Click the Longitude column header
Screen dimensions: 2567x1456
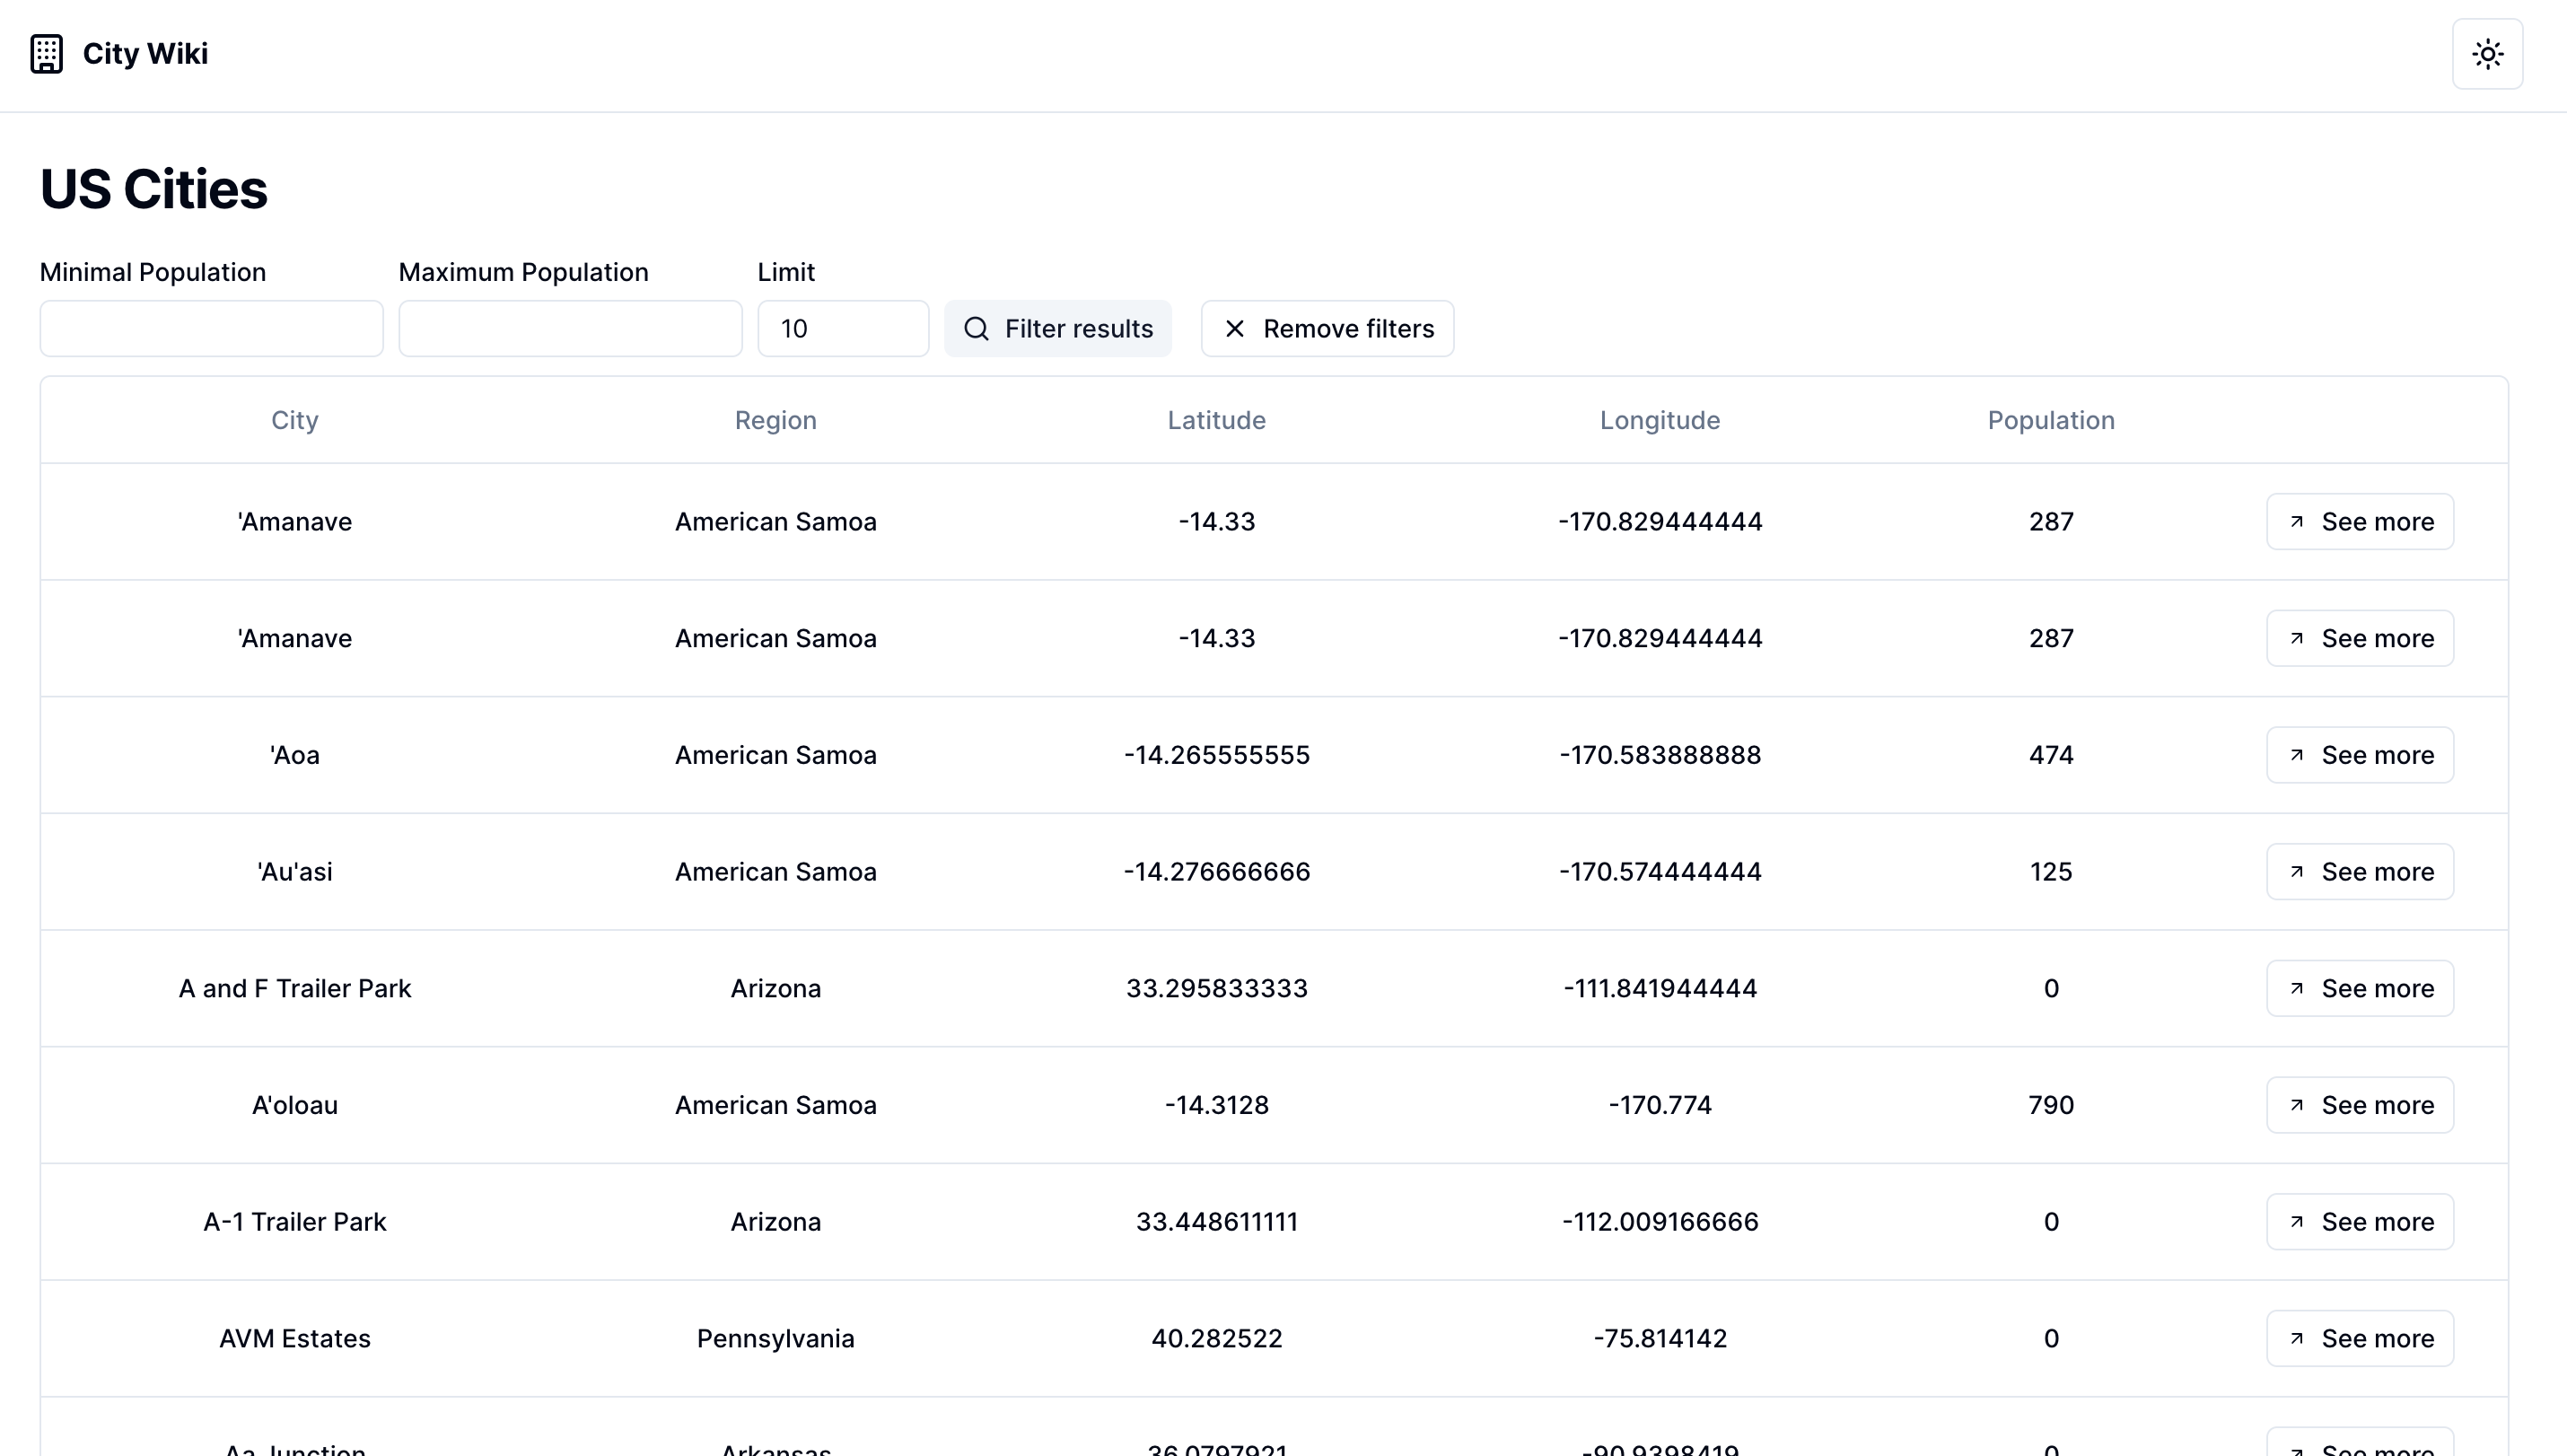tap(1660, 420)
